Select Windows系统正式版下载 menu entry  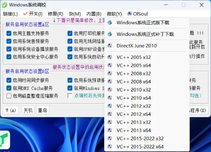point(147,23)
